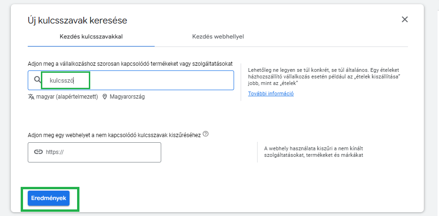Open the Kezdés webhellyel tab

[218, 36]
